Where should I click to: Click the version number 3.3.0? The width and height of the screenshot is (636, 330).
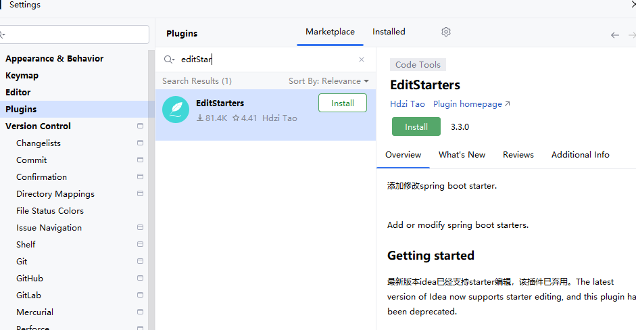pyautogui.click(x=460, y=126)
